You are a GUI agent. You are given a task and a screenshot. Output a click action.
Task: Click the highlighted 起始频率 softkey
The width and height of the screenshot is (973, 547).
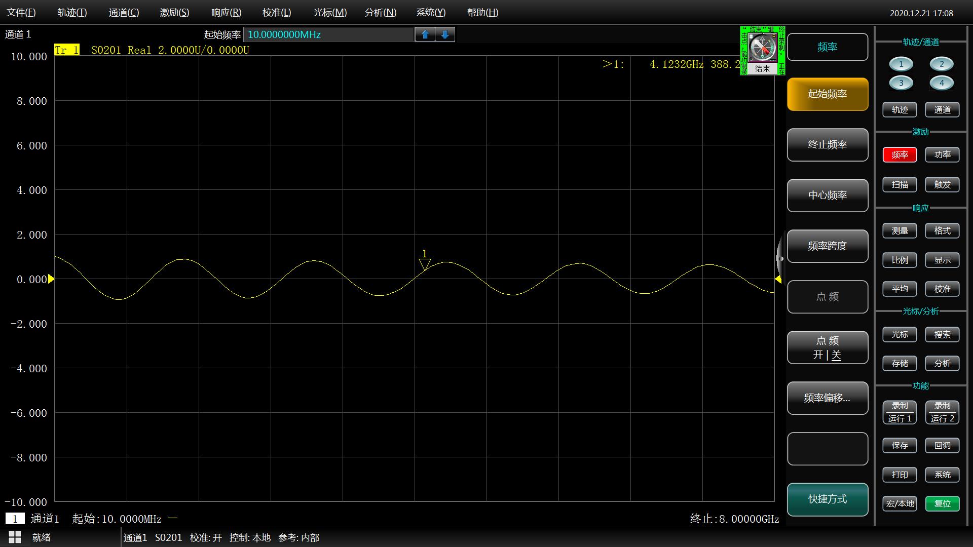(828, 94)
